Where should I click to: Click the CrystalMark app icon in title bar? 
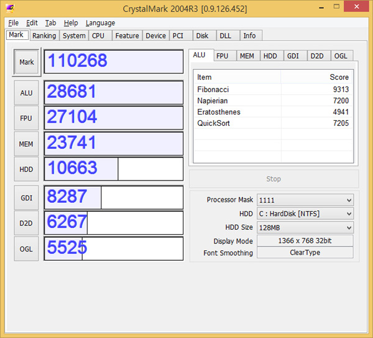click(10, 8)
